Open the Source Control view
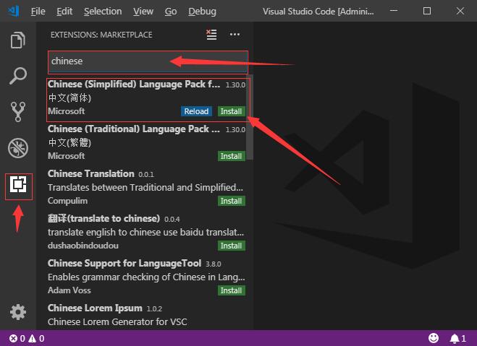This screenshot has width=477, height=346. [17, 112]
